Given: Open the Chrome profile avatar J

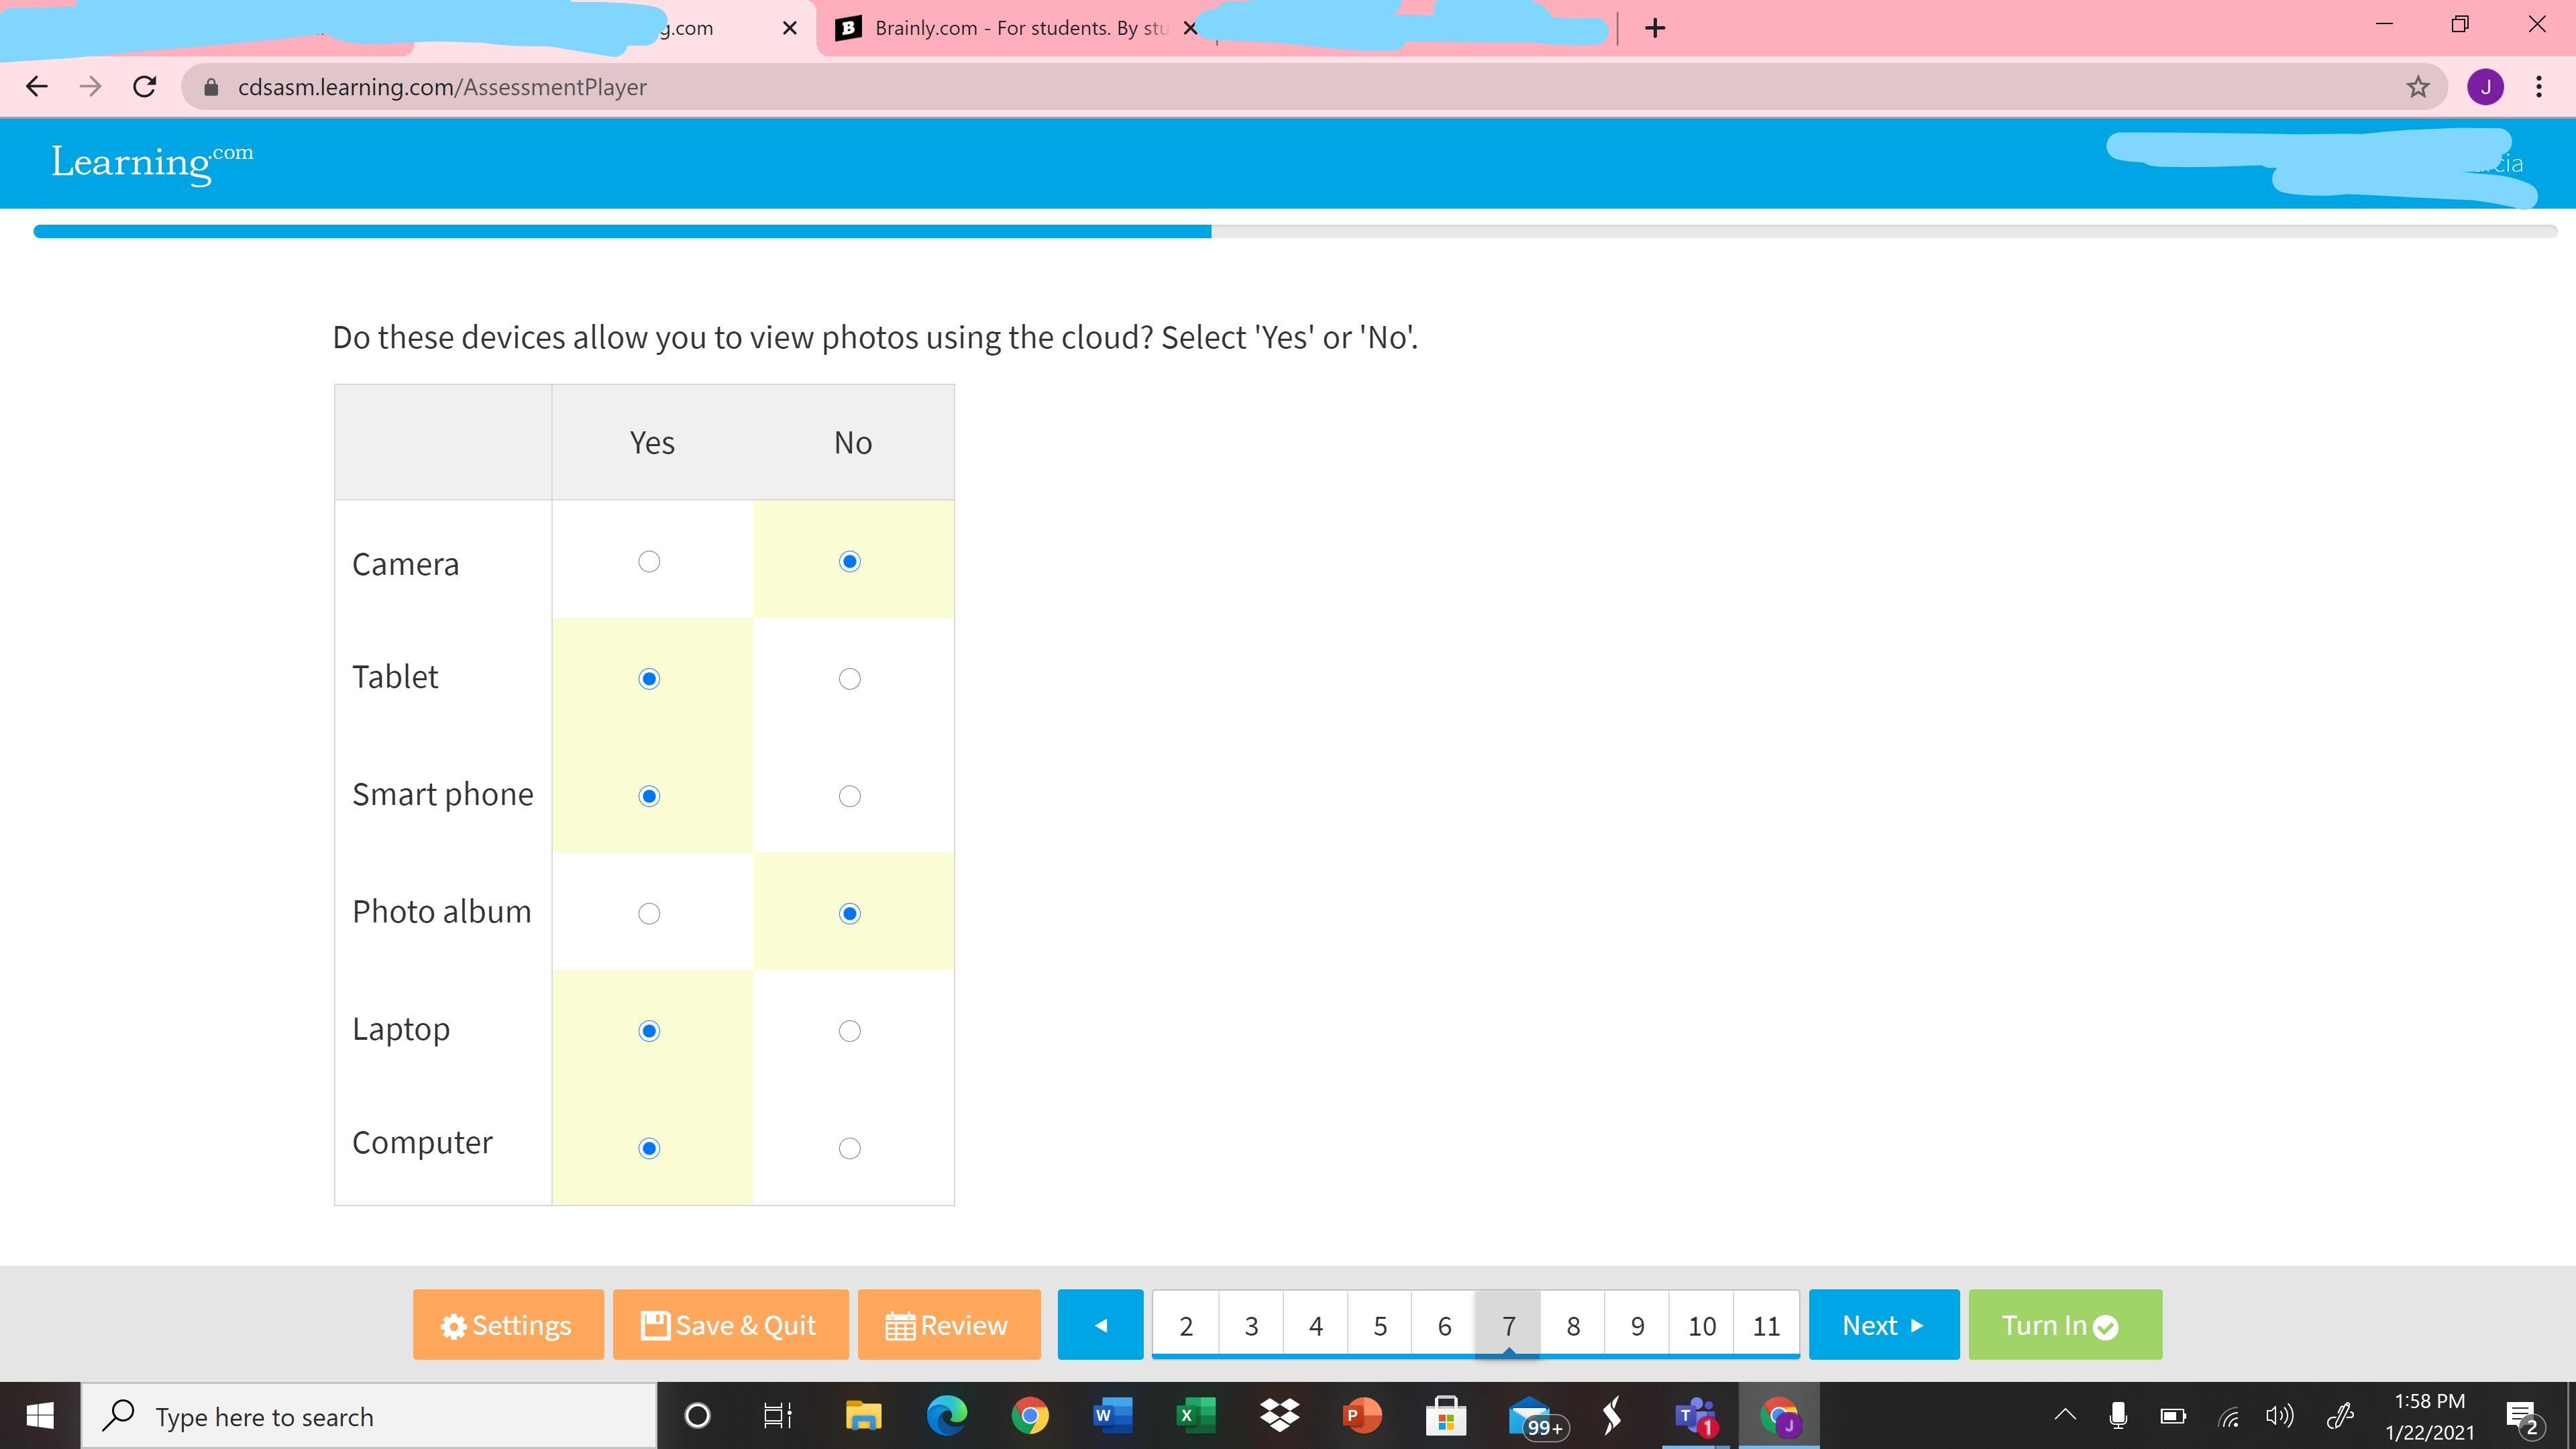Looking at the screenshot, I should pyautogui.click(x=2485, y=87).
